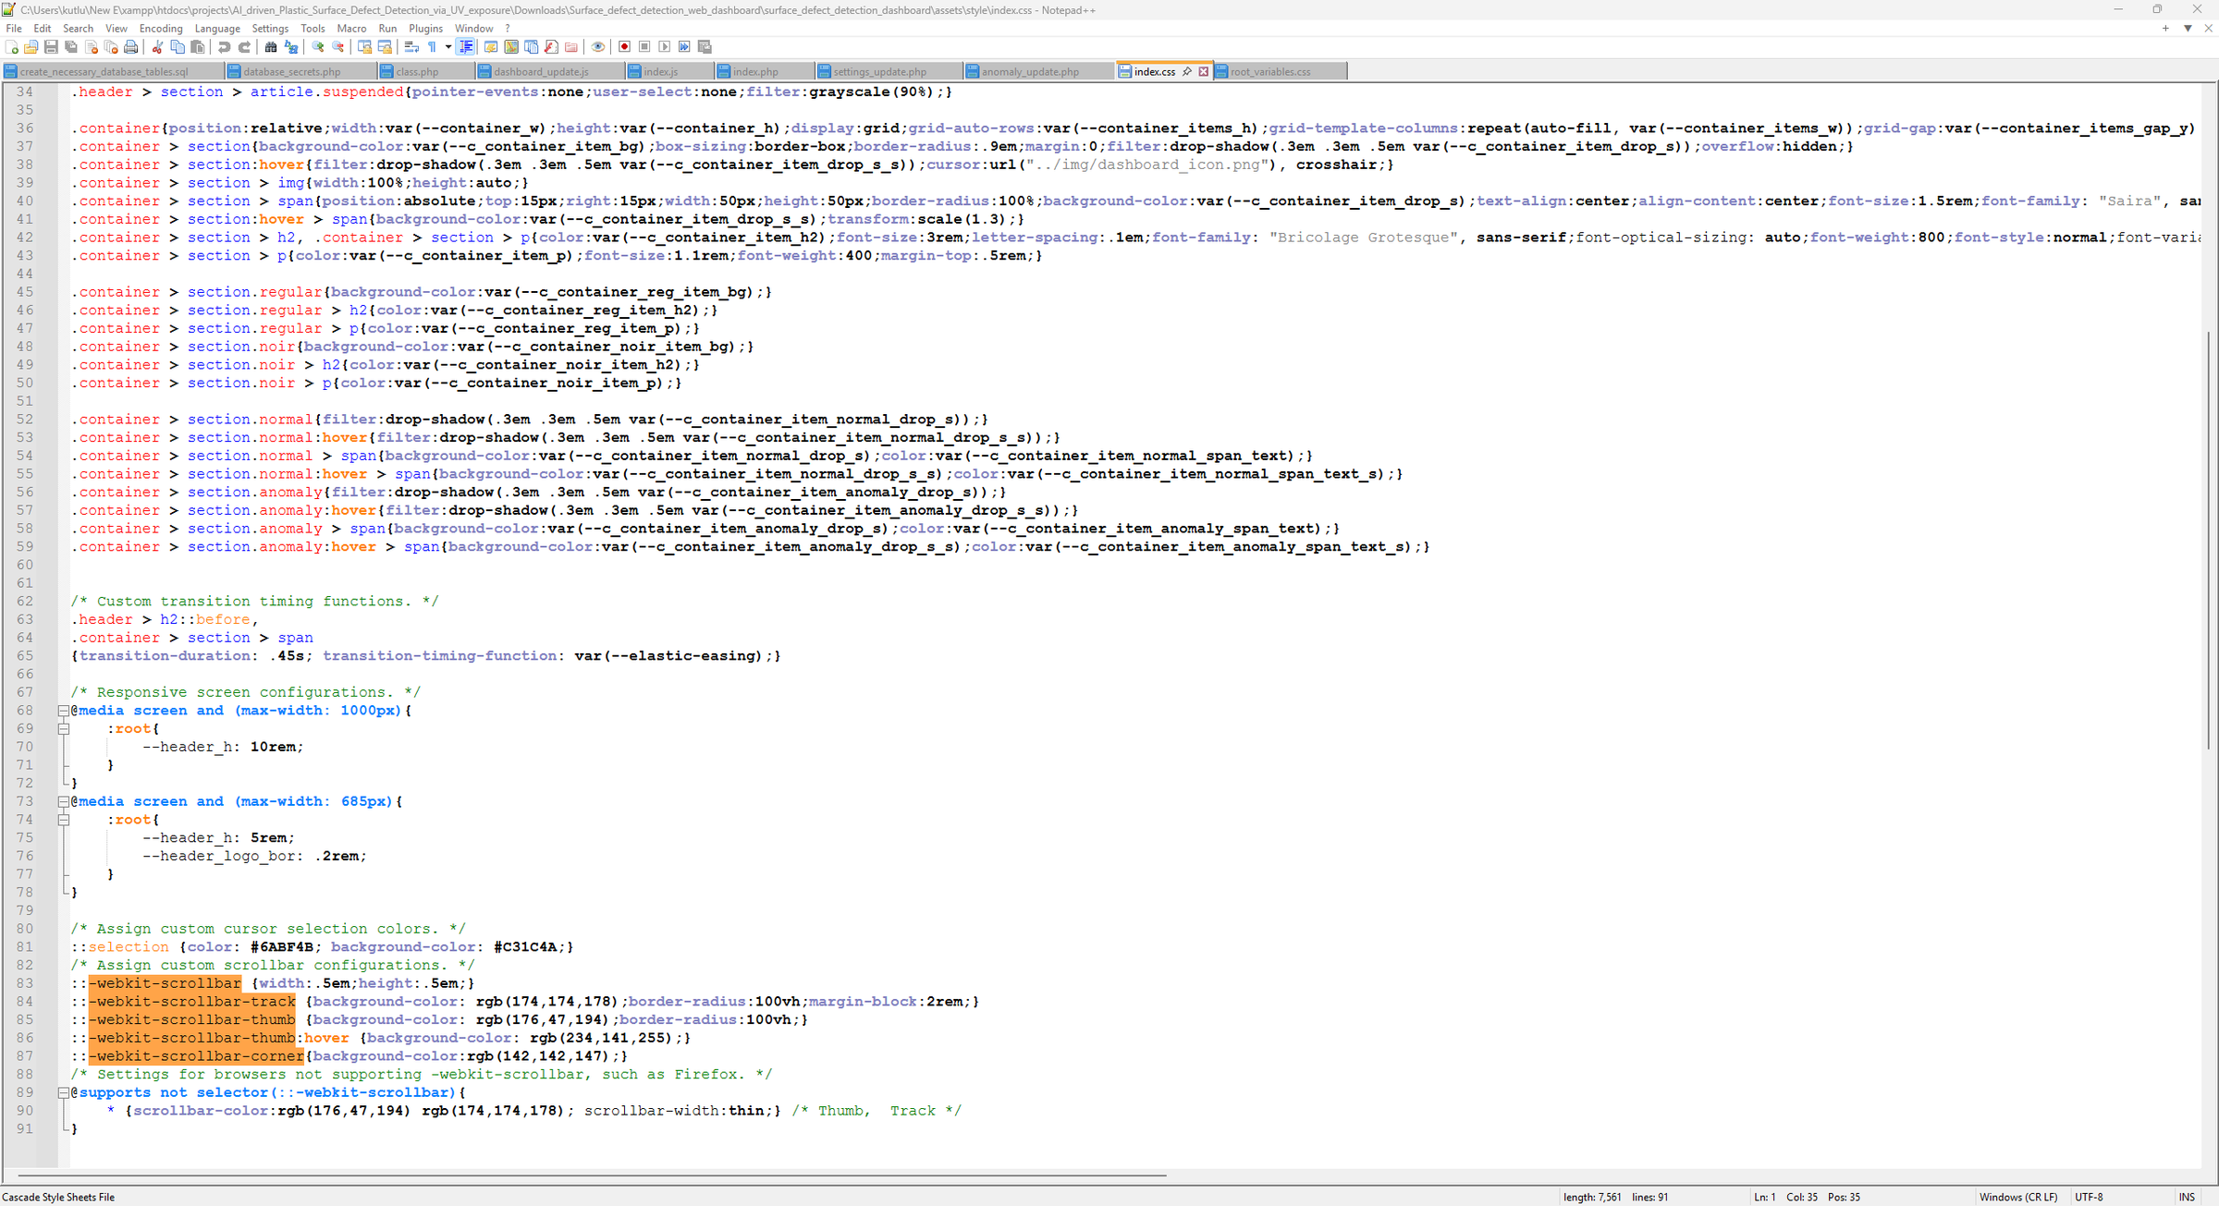Click the run macro multiple times icon
The height and width of the screenshot is (1206, 2219).
click(x=684, y=47)
